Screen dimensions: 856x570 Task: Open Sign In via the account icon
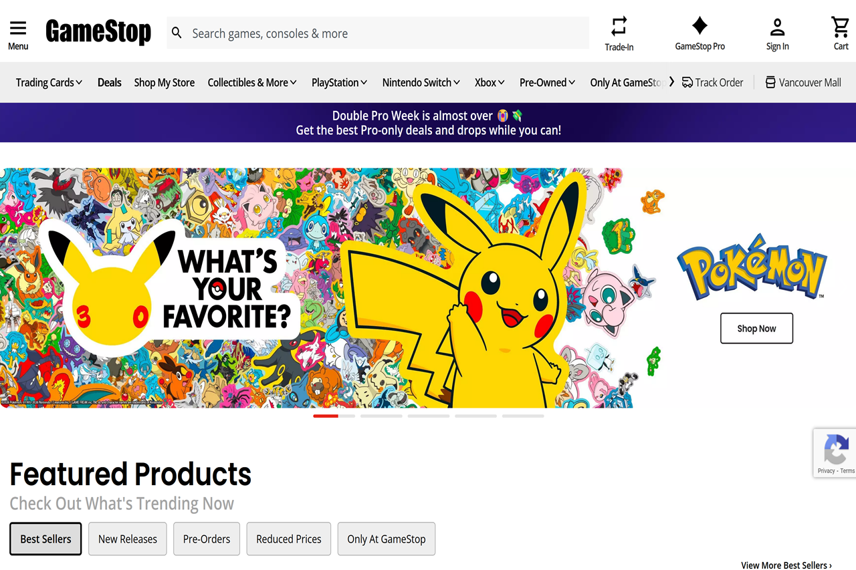click(x=777, y=27)
